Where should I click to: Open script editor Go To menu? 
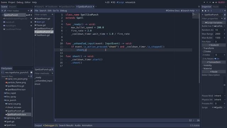[56, 11]
